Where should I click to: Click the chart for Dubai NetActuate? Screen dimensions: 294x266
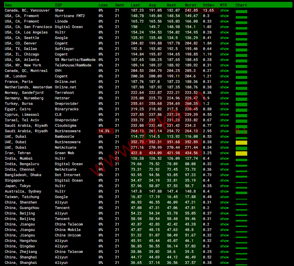click(241, 148)
